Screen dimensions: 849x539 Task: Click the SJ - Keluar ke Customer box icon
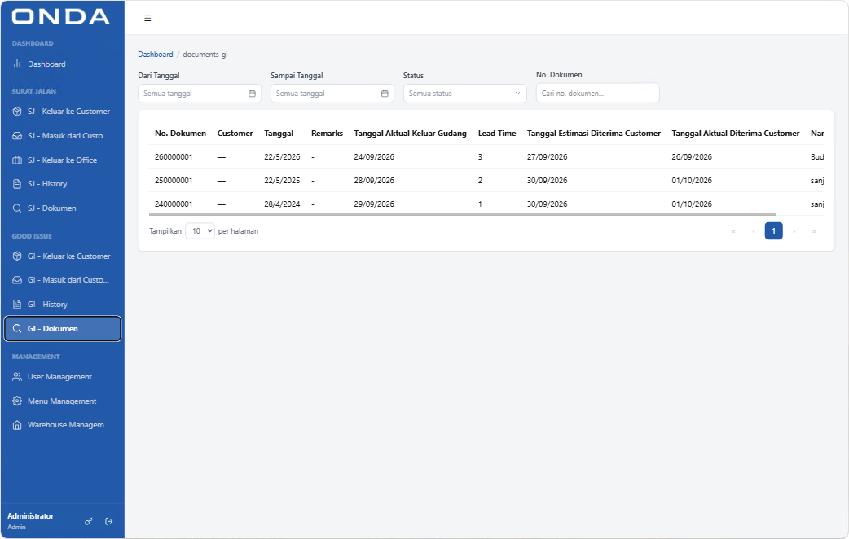17,111
